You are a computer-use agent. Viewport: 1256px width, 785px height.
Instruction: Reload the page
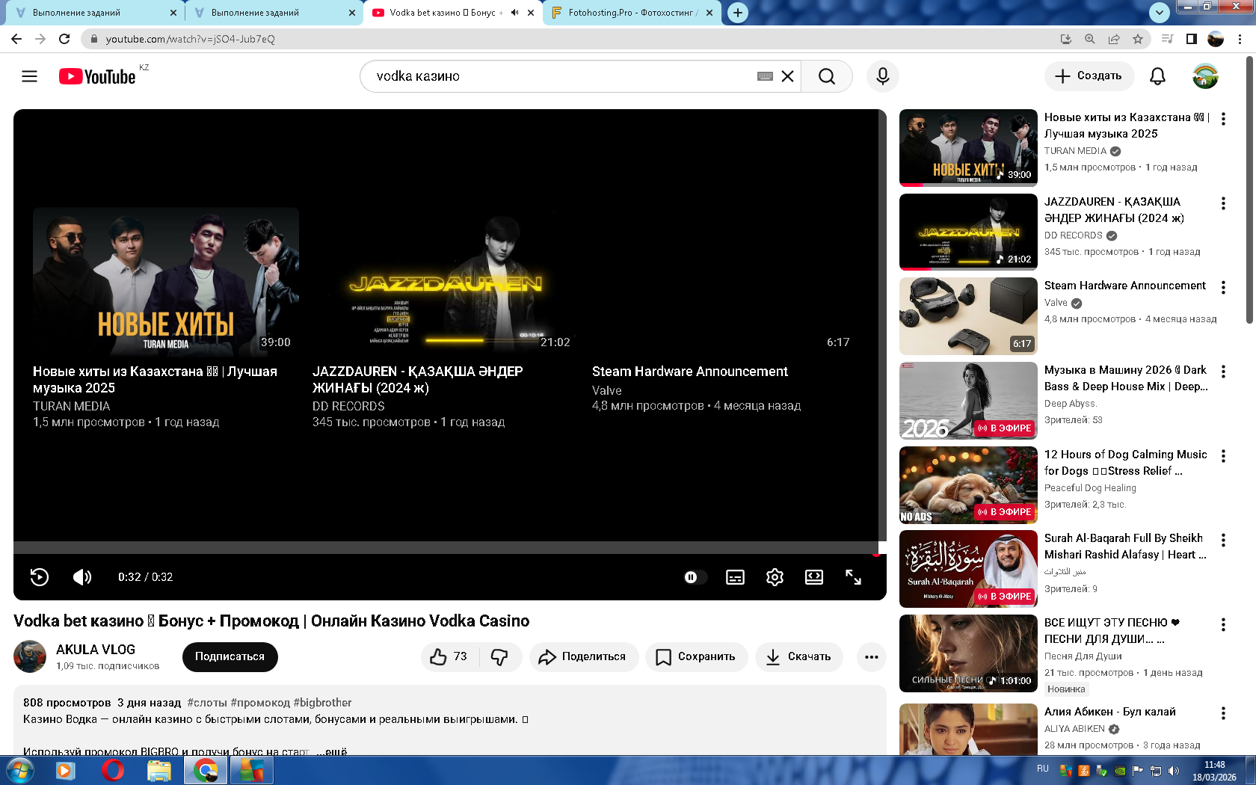point(64,39)
